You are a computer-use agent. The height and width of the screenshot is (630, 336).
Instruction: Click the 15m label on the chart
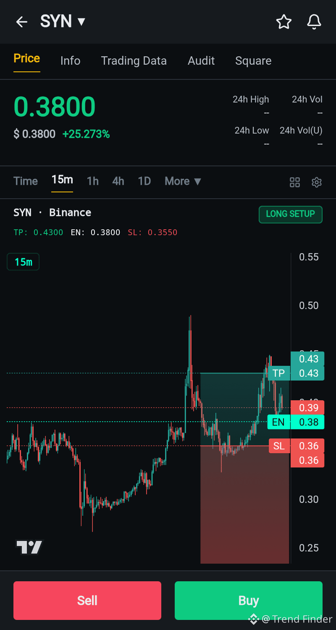pos(23,262)
